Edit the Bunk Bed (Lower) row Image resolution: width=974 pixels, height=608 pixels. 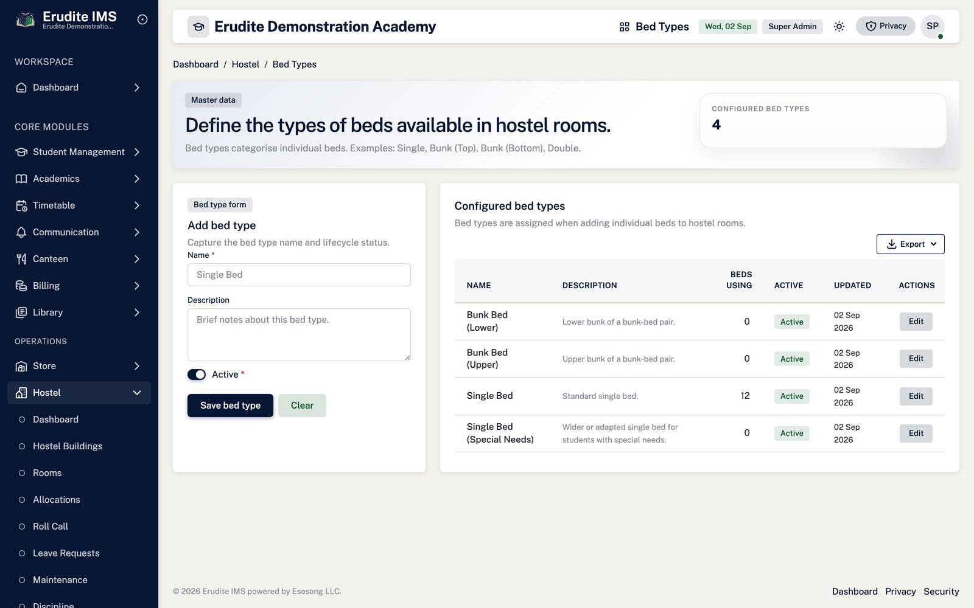(916, 322)
